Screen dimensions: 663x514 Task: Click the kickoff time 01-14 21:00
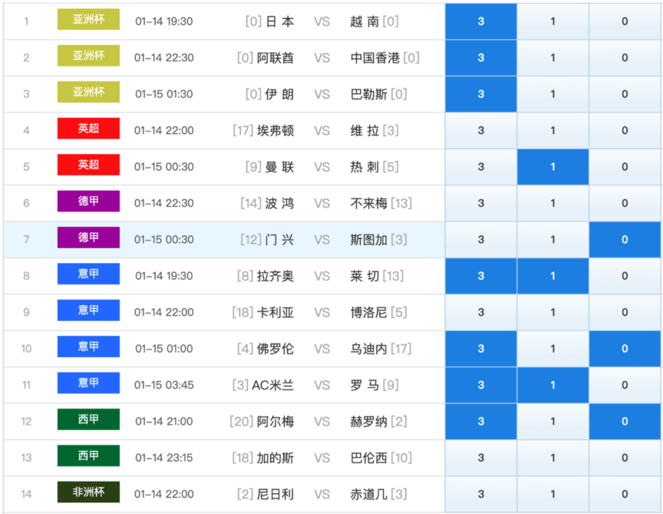164,422
